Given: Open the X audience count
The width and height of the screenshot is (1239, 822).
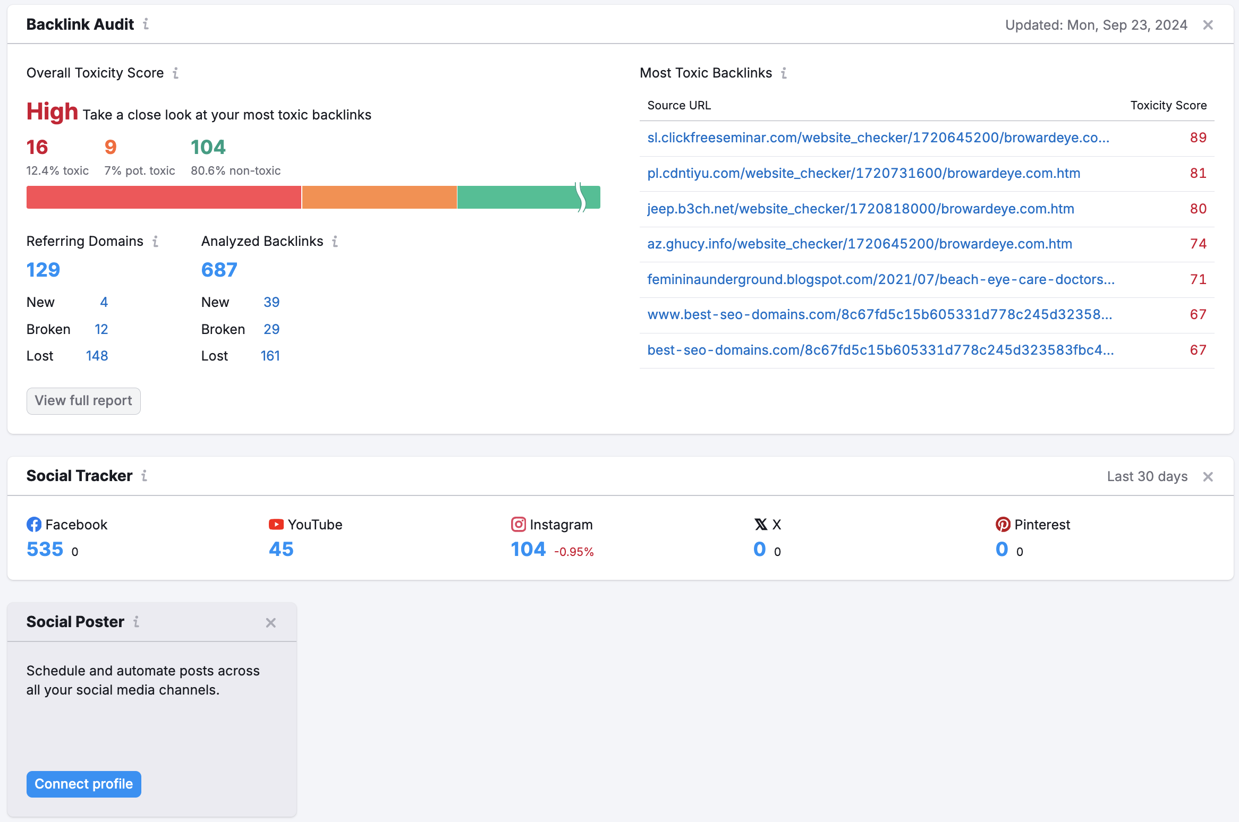Looking at the screenshot, I should point(760,550).
